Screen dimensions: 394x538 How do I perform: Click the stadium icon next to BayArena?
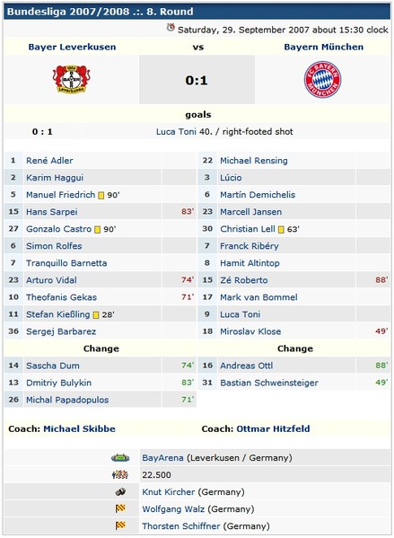point(120,458)
